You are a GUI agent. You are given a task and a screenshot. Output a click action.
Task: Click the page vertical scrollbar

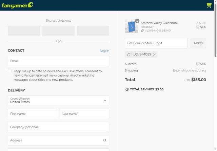click(x=215, y=34)
